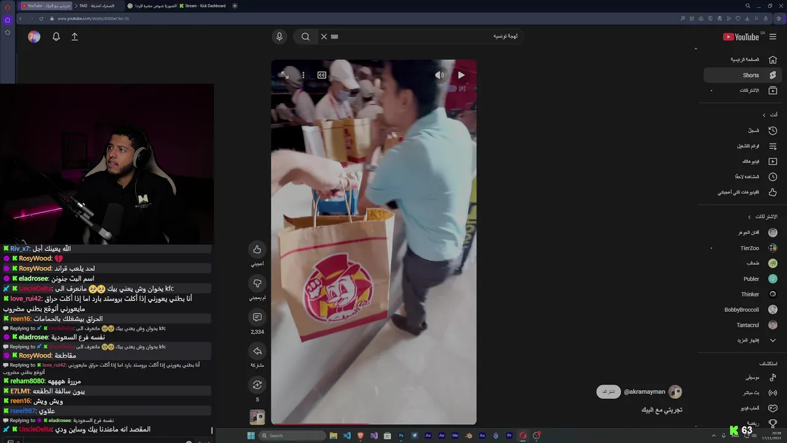Dislike the Short with thumbs down
Viewport: 787px width, 443px height.
(x=257, y=283)
